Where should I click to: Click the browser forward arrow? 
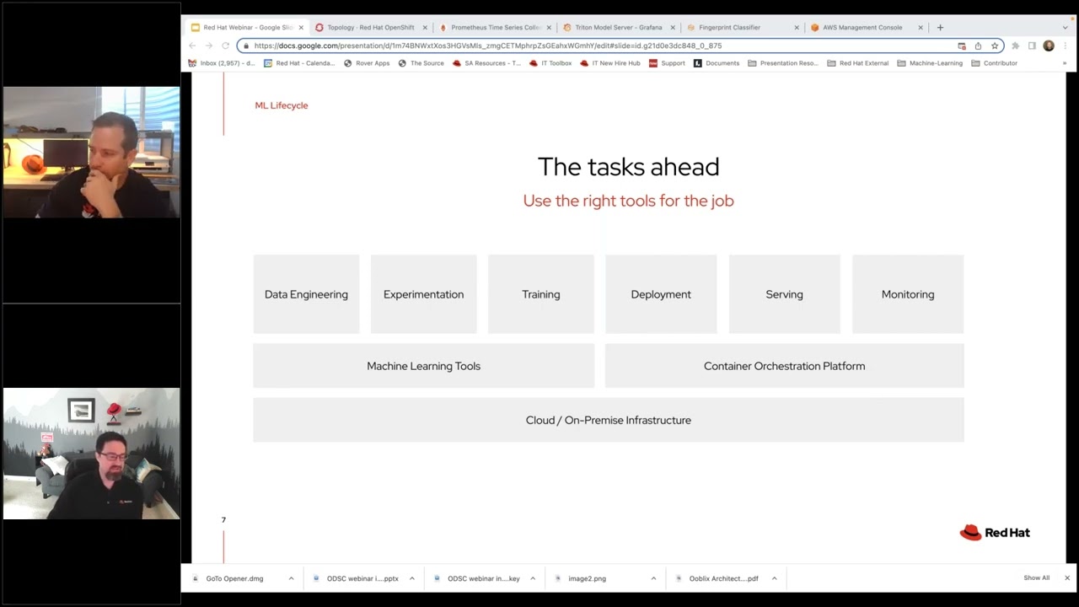click(209, 46)
